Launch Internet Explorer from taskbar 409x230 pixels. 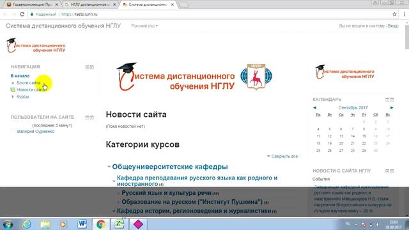[27, 224]
